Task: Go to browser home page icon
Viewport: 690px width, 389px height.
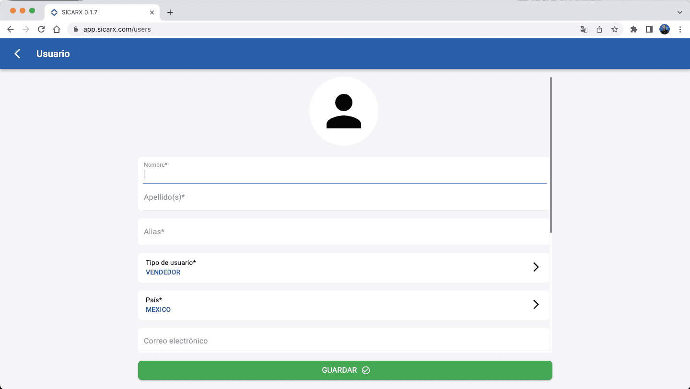Action: 57,29
